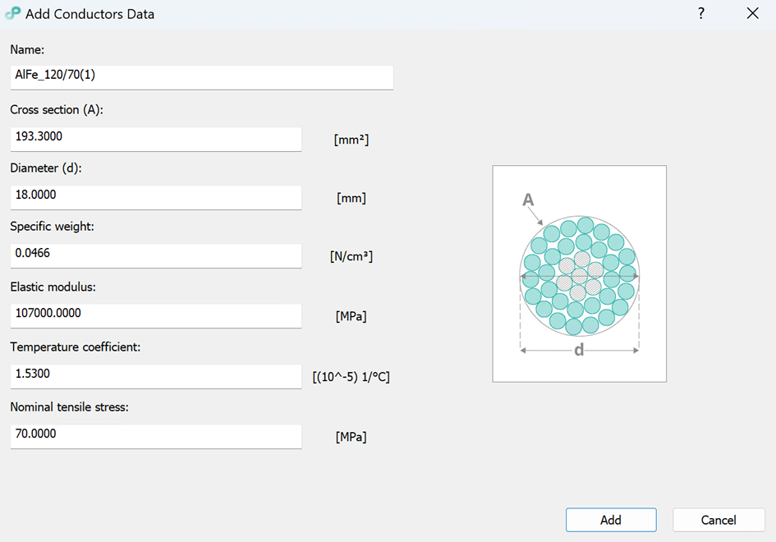
Task: Click the [mm²] unit label
Action: [351, 140]
